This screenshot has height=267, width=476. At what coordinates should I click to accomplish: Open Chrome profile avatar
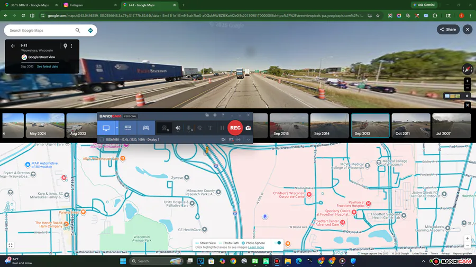461,15
